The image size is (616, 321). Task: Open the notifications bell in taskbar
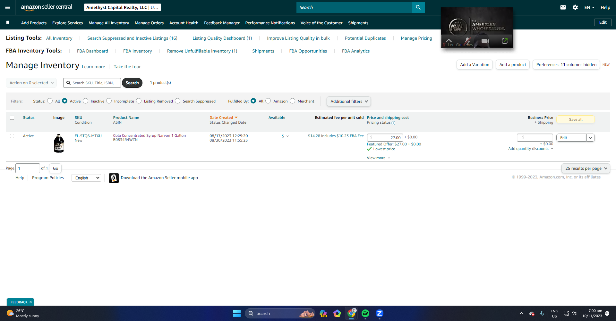point(607,313)
